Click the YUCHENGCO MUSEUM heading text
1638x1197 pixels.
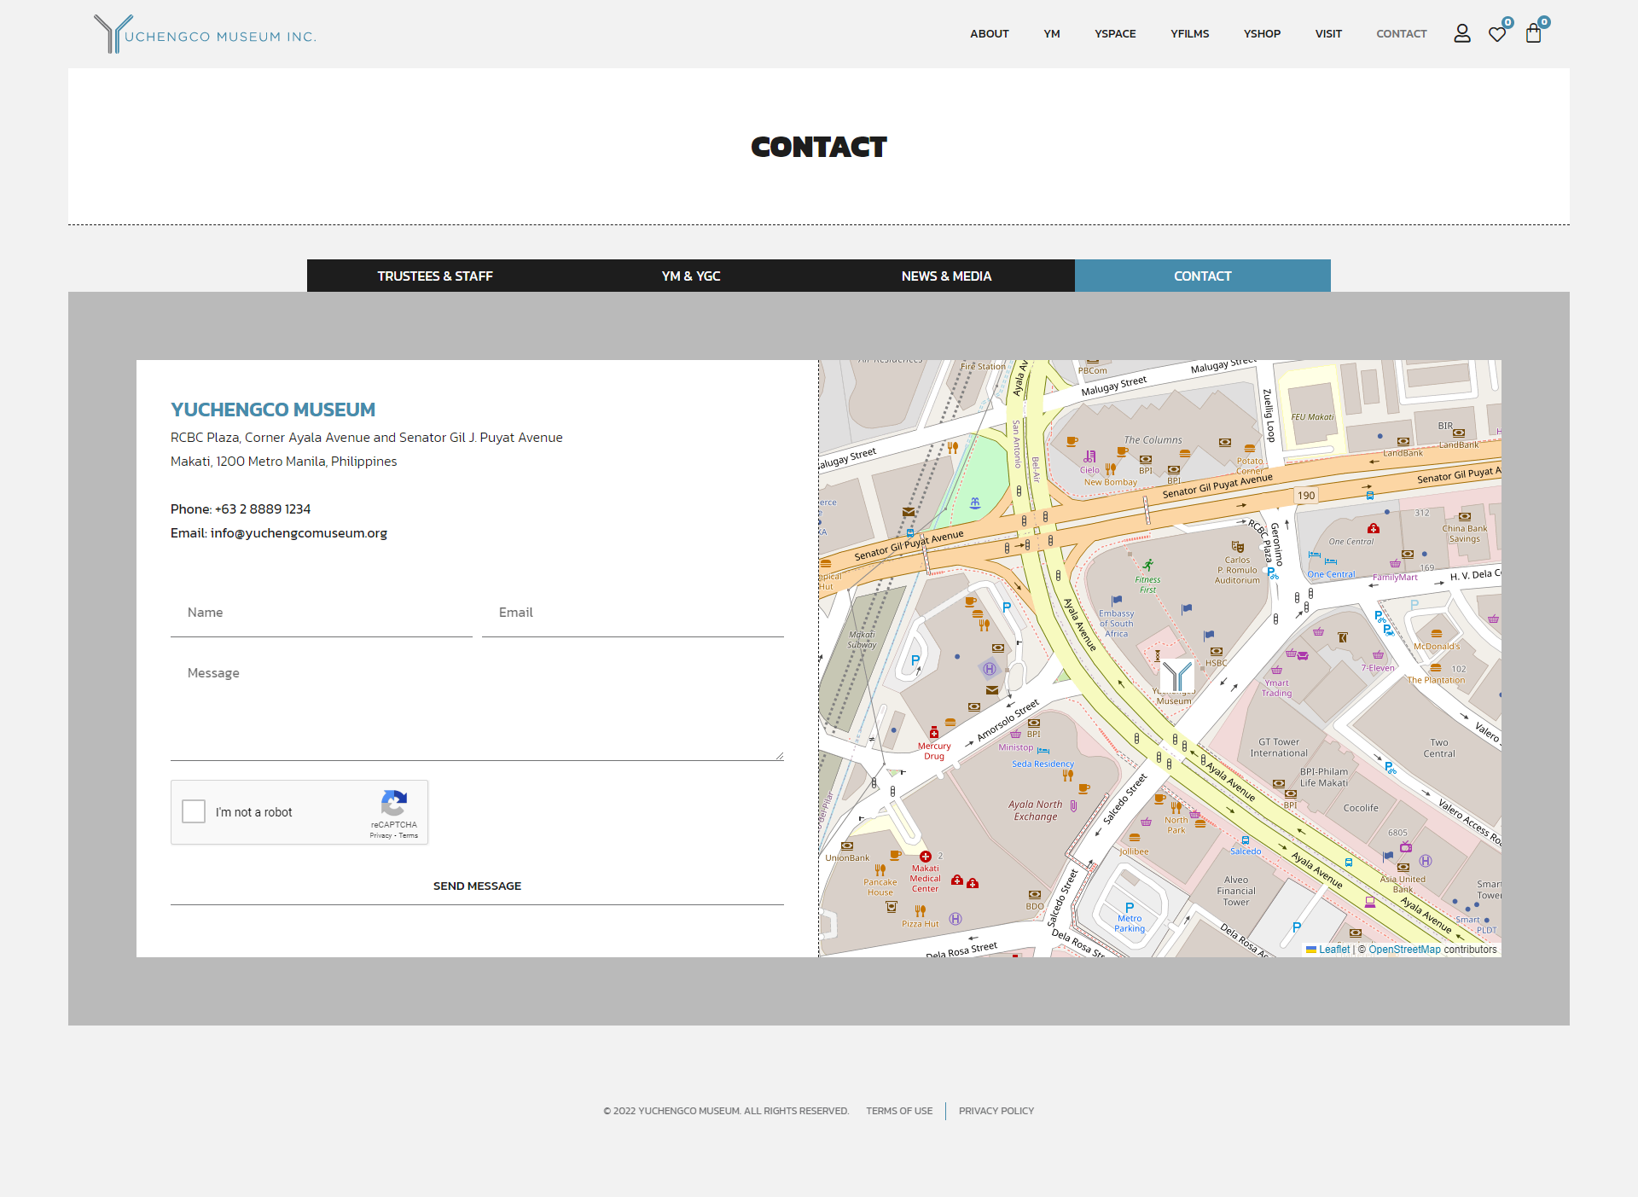tap(273, 410)
